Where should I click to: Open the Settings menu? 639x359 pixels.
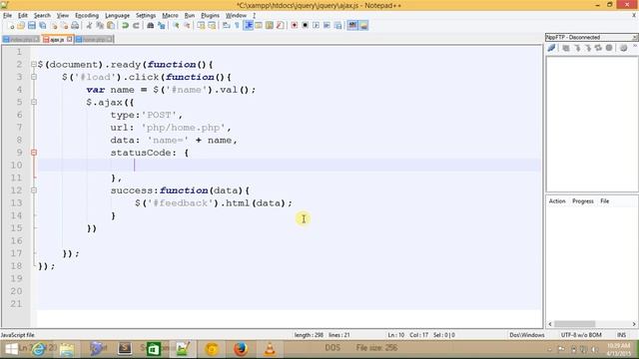(x=146, y=16)
